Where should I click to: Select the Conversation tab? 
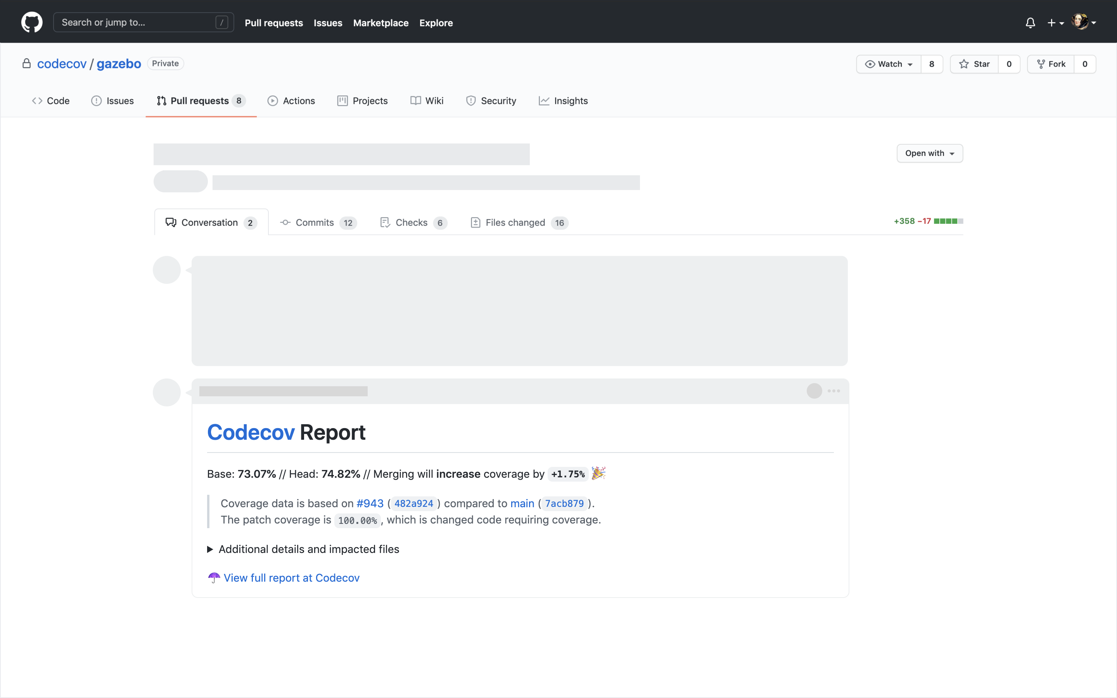coord(211,223)
